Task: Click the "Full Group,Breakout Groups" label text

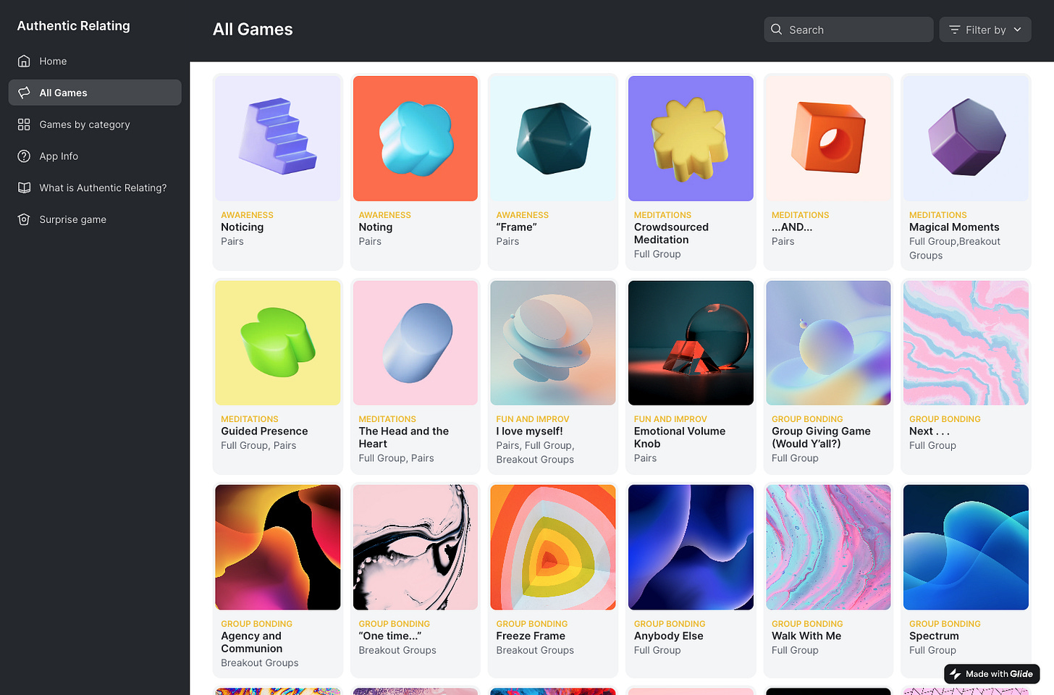Action: [955, 248]
